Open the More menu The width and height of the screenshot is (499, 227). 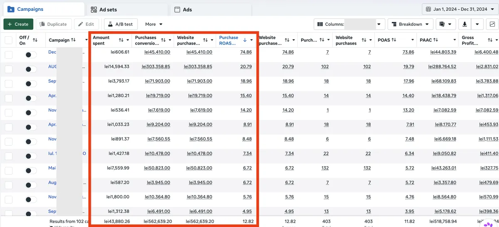pos(154,24)
